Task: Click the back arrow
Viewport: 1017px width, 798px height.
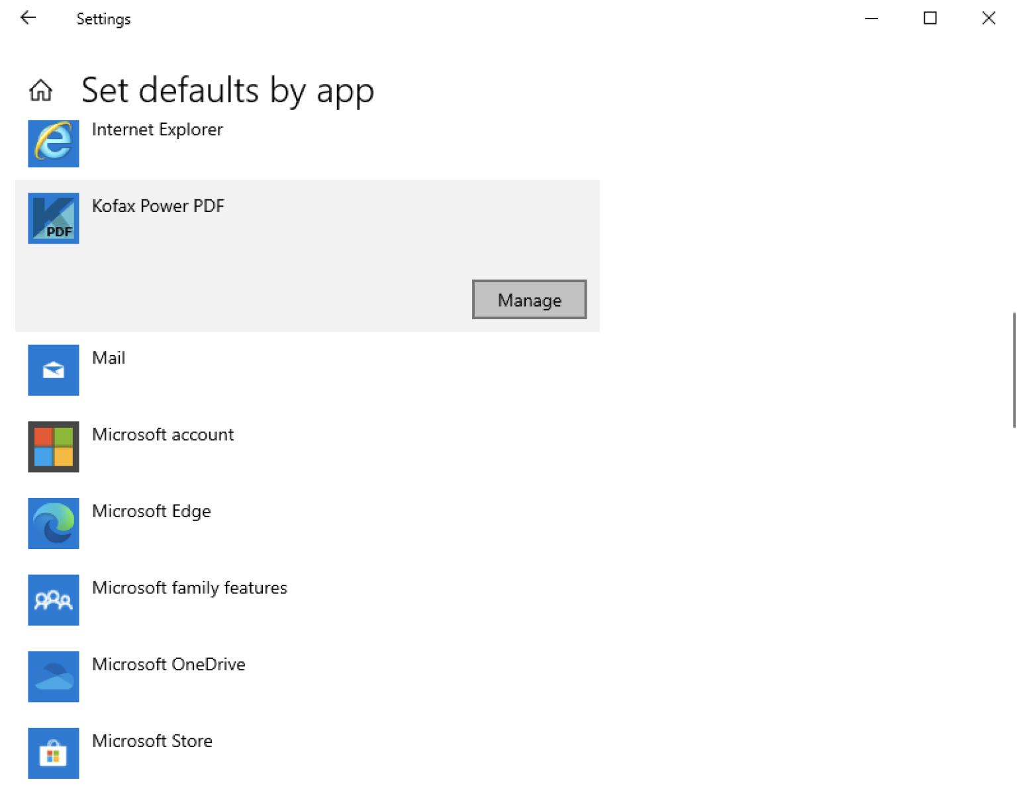Action: (28, 18)
